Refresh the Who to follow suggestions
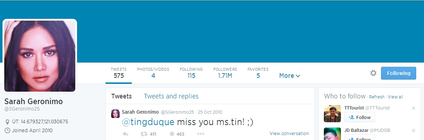This screenshot has width=424, height=140. [x=377, y=97]
